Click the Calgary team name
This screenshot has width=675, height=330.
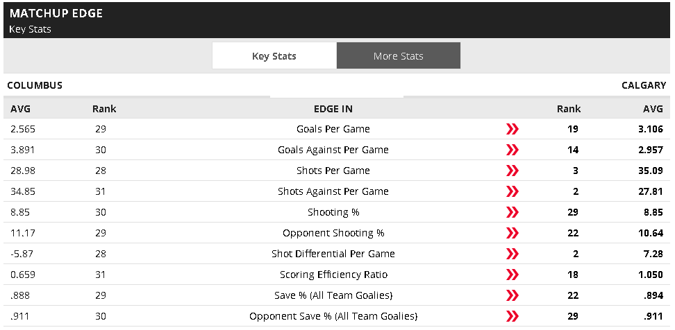(644, 85)
